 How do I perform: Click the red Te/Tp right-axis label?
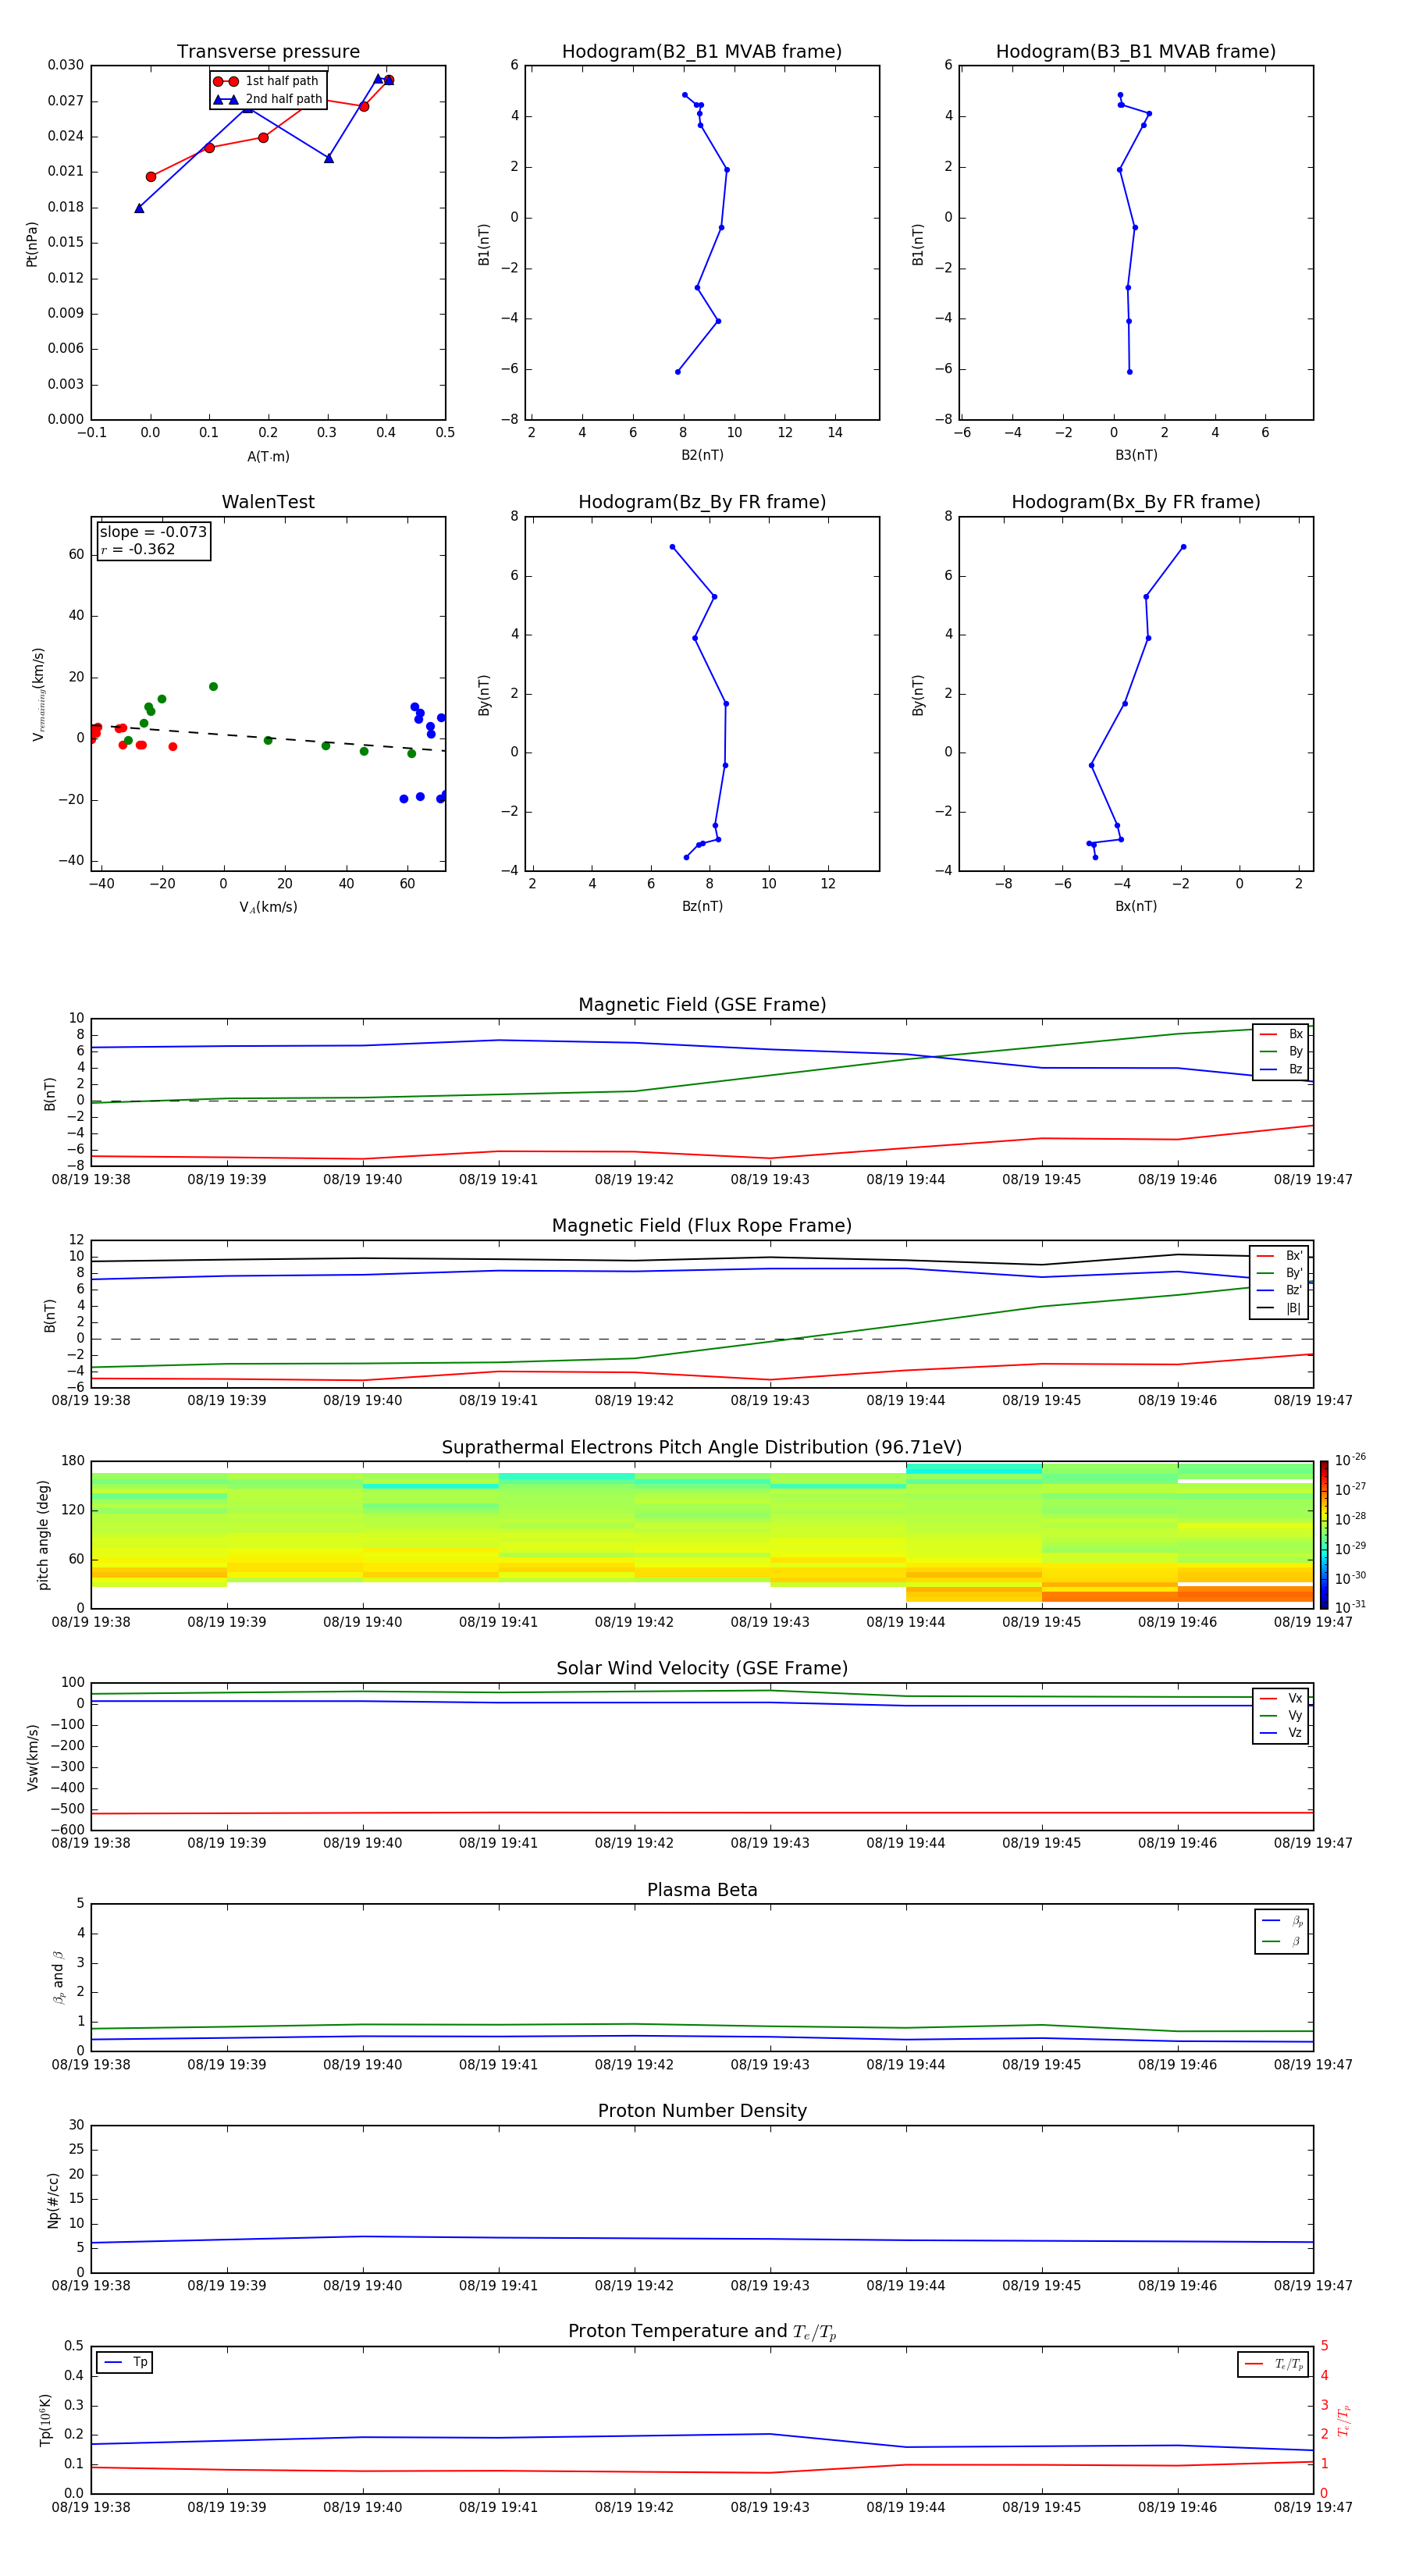pos(1344,2420)
